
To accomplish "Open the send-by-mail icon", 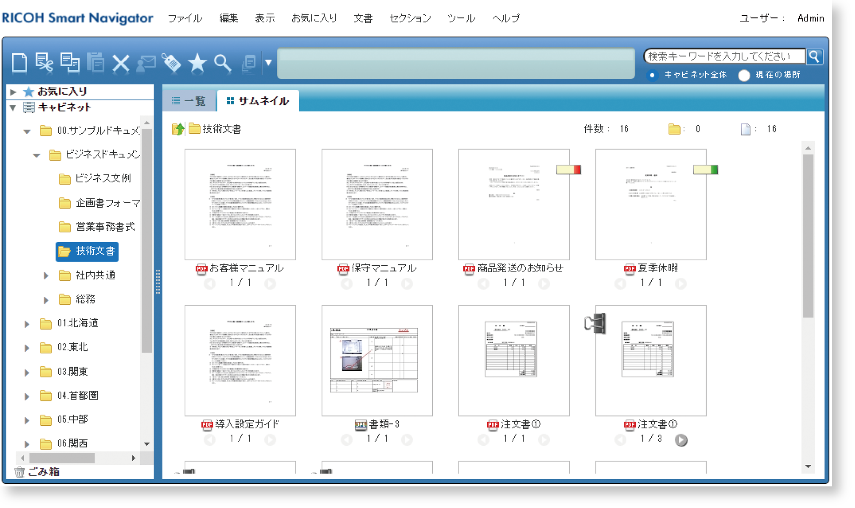I will pyautogui.click(x=146, y=63).
